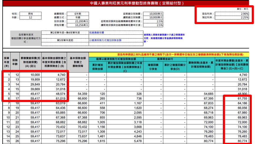
Task: Select the 投保金額 field 22,200美元
Action: tap(78, 21)
